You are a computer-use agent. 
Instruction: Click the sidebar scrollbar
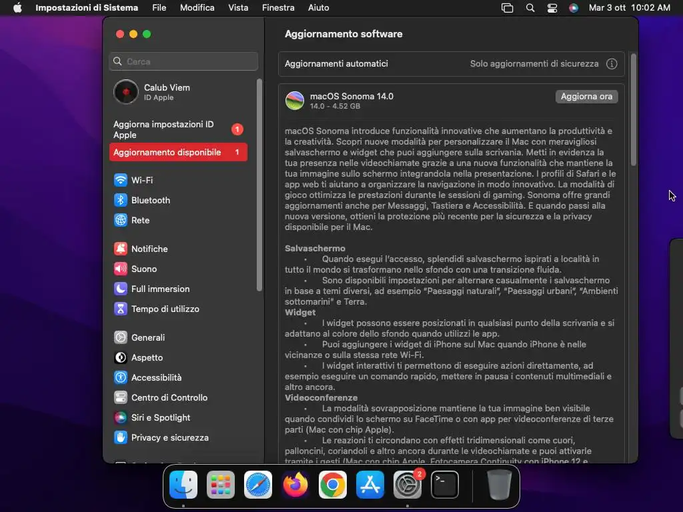pyautogui.click(x=259, y=185)
